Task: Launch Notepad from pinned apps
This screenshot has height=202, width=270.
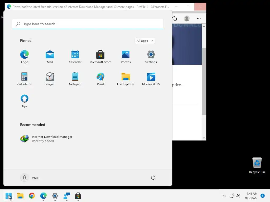Action: click(75, 79)
